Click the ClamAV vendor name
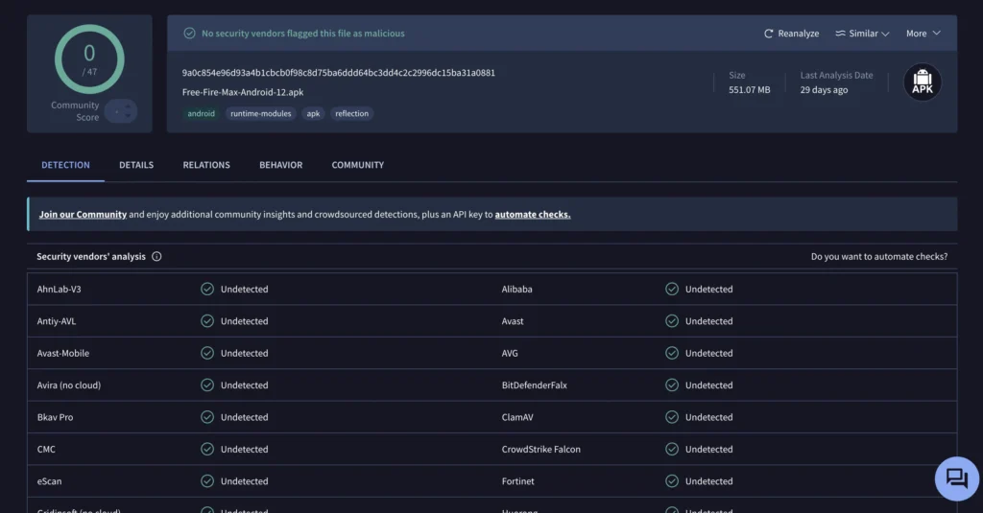The height and width of the screenshot is (513, 983). pos(517,416)
